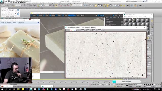The image size is (162, 91).
Task: Click the Undo icon in main toolbar
Action: 2,5
